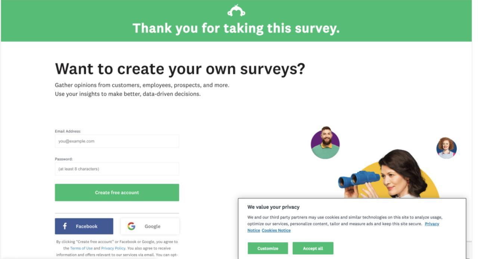Viewport: 478px width, 259px height.
Task: Click the bearded man avatar
Action: click(x=325, y=143)
